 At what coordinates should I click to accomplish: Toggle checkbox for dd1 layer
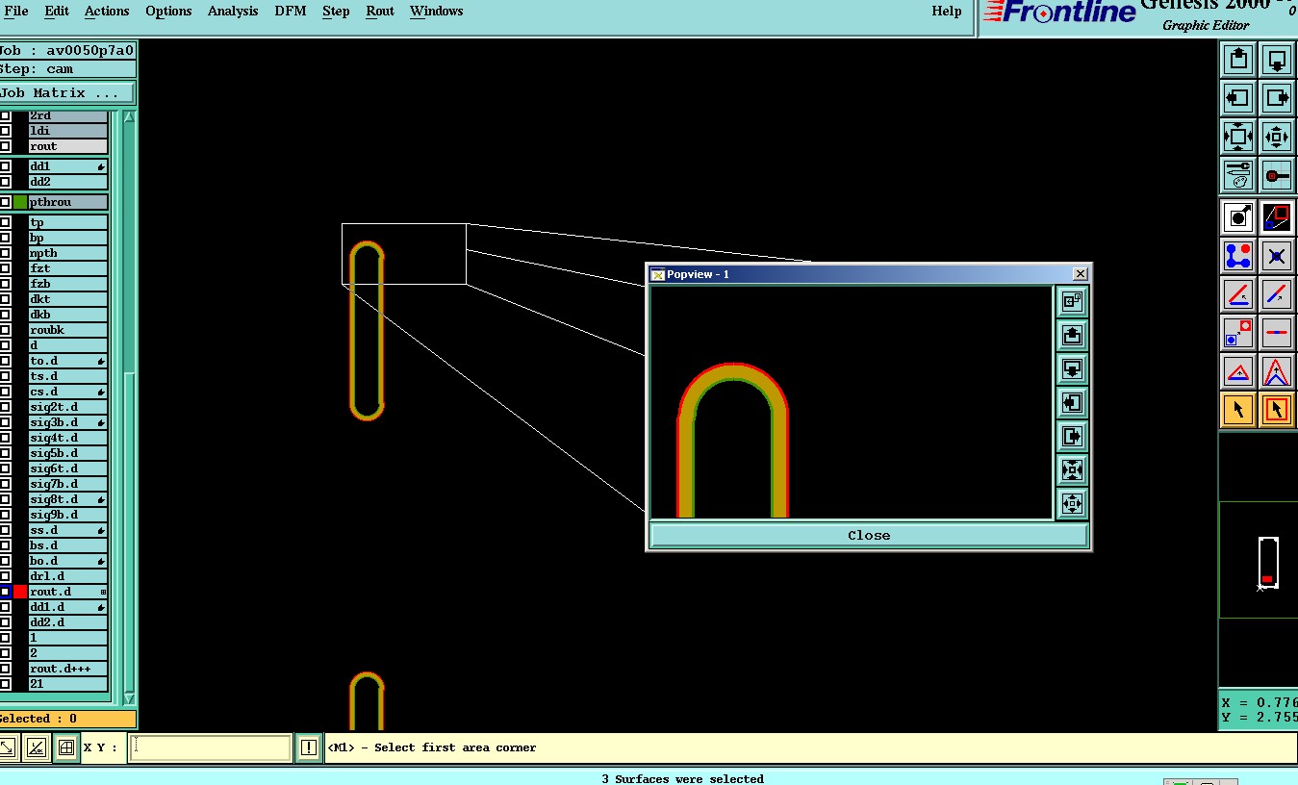5,166
